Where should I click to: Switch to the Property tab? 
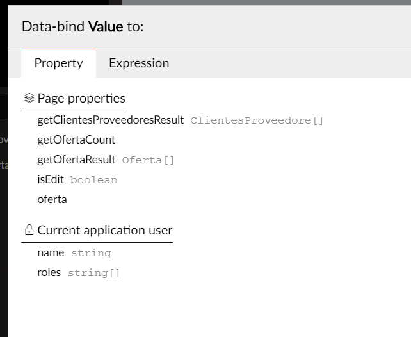(58, 63)
